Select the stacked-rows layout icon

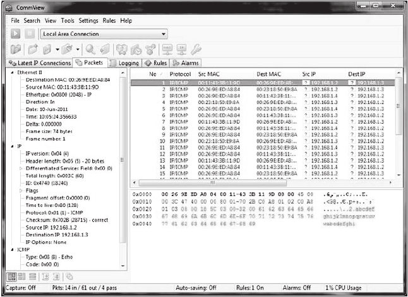(32, 277)
